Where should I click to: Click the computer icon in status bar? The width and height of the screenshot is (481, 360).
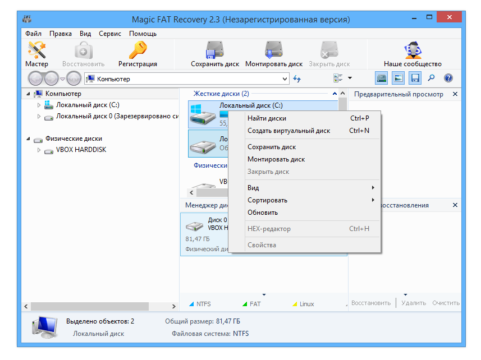44,327
